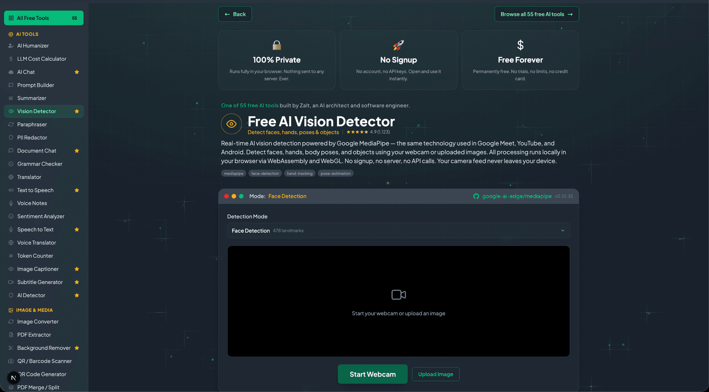
Task: Toggle the favorite star for Document Chat
Action: pos(77,151)
